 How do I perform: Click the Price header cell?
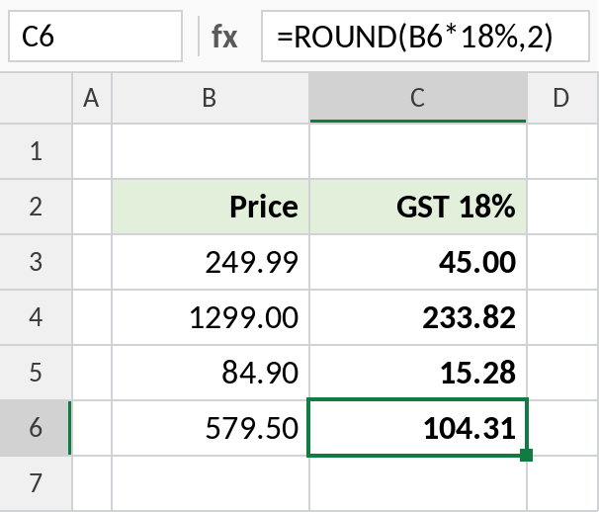[211, 207]
